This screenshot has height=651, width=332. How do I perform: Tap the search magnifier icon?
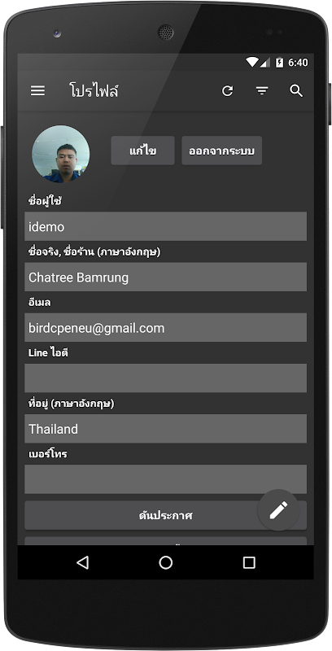296,90
